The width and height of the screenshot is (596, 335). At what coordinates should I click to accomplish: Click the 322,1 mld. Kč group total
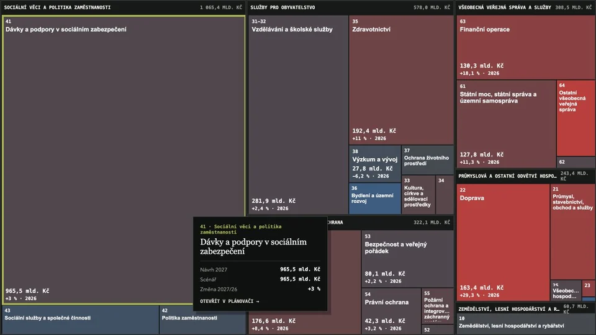431,222
